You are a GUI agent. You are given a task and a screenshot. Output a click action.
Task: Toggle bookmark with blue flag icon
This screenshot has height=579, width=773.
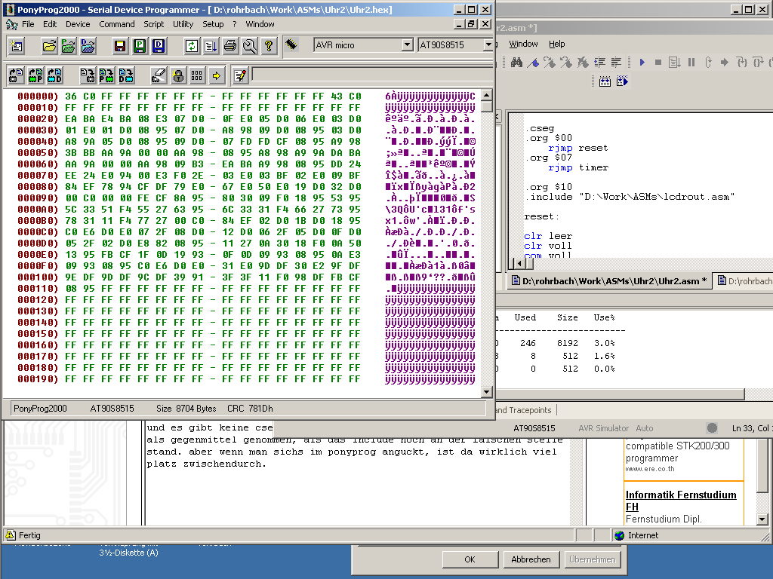pos(533,63)
